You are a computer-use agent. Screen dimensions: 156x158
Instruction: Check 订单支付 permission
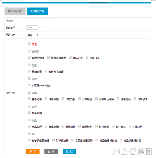click(x=63, y=99)
